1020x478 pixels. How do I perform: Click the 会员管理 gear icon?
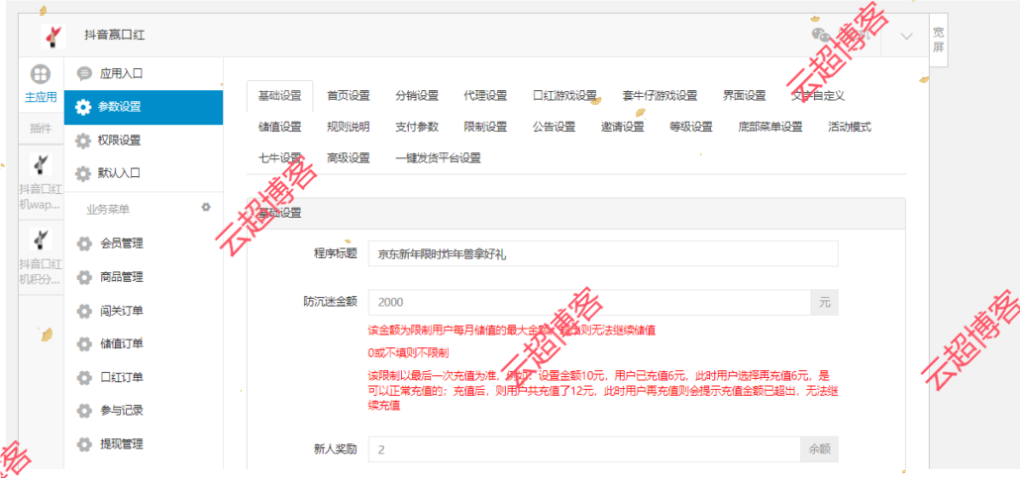84,243
